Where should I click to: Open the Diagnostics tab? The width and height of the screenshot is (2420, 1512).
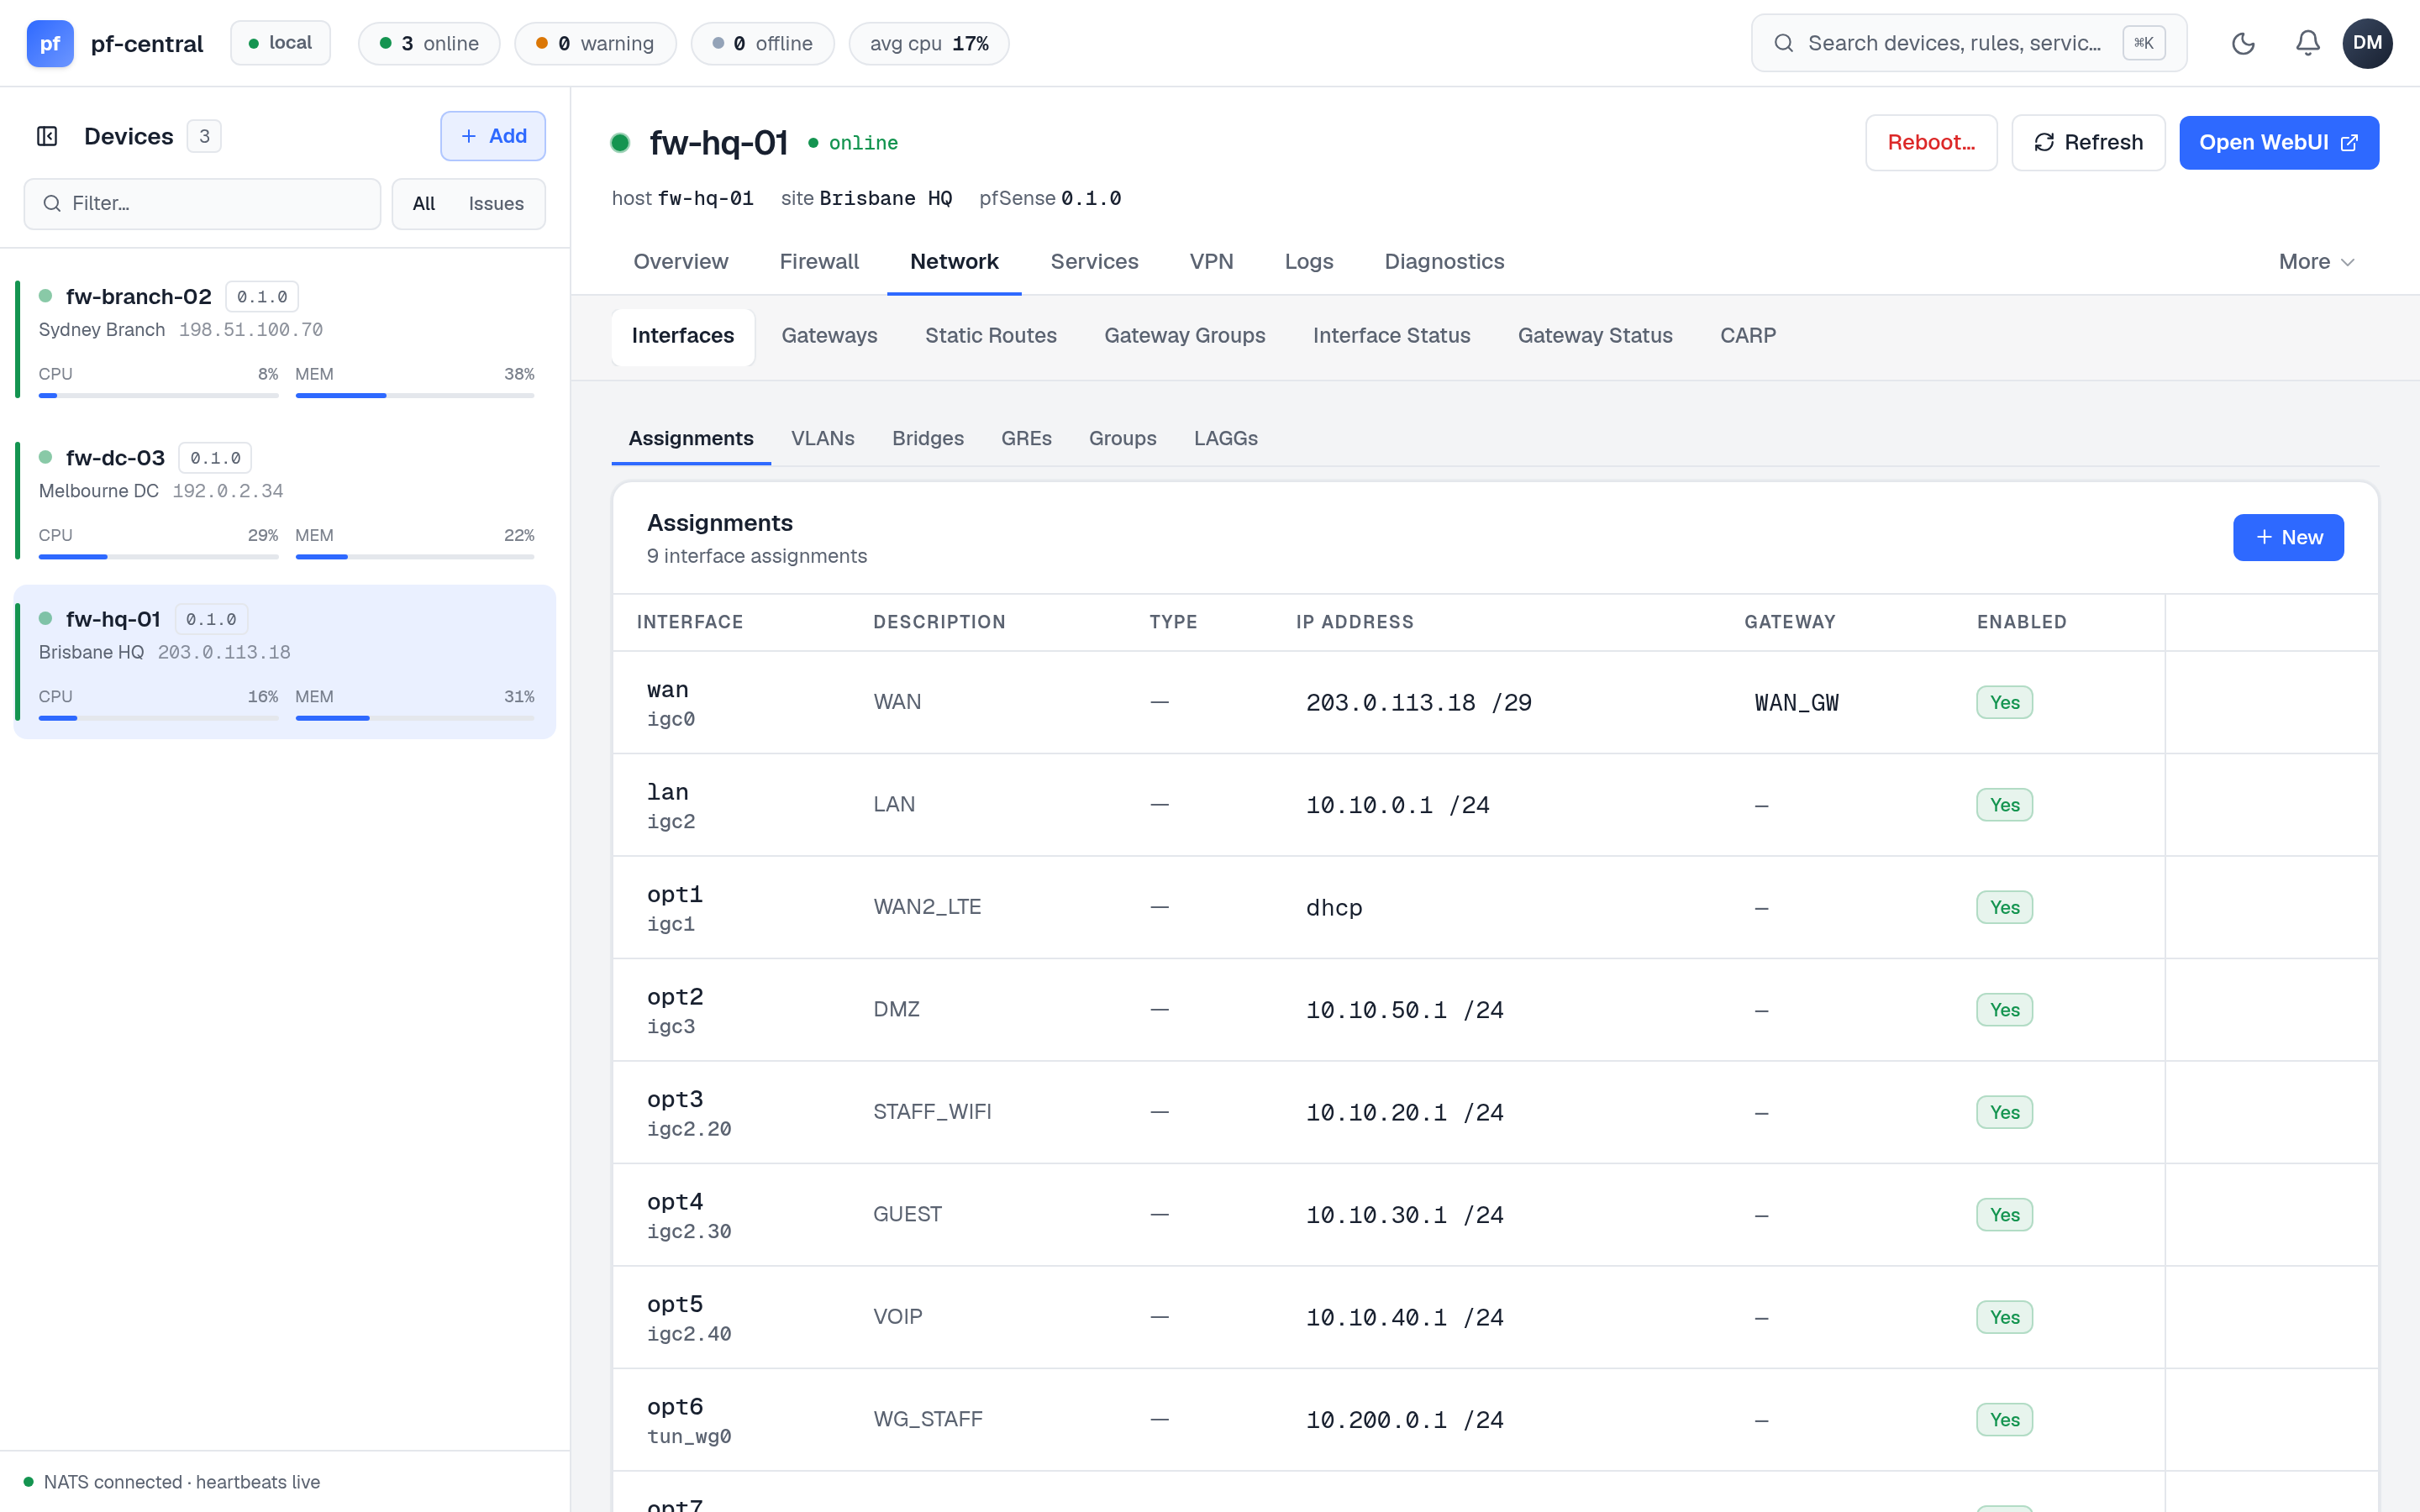(1444, 262)
